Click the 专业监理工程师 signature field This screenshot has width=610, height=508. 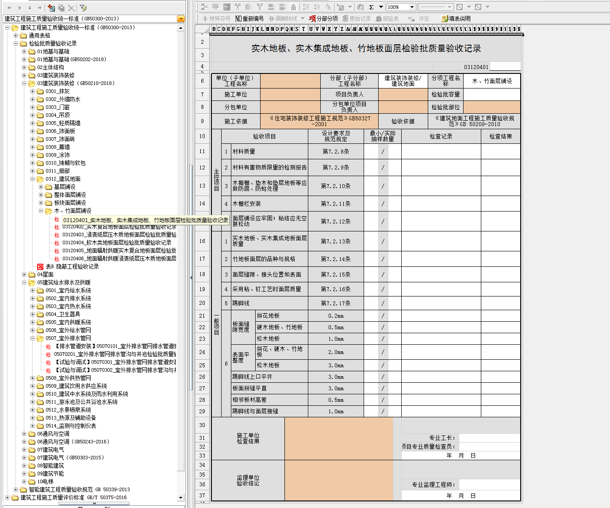click(489, 485)
